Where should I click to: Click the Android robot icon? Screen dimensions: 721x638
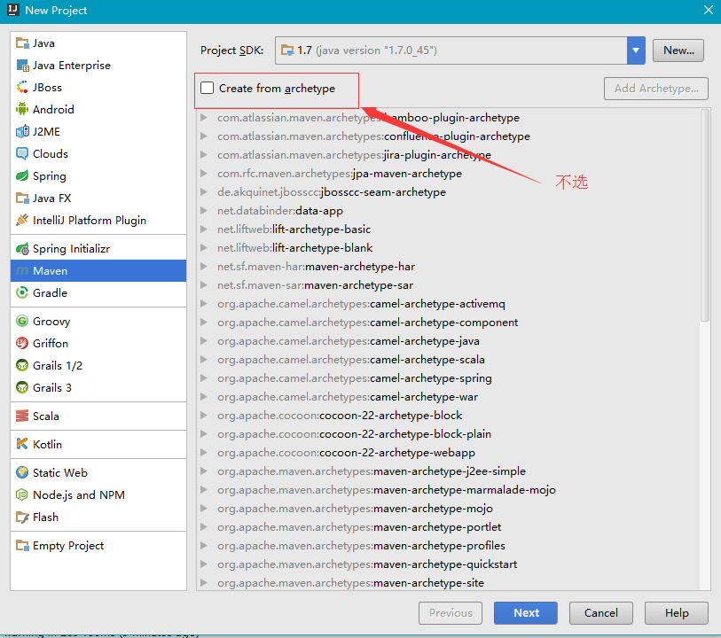pos(22,109)
